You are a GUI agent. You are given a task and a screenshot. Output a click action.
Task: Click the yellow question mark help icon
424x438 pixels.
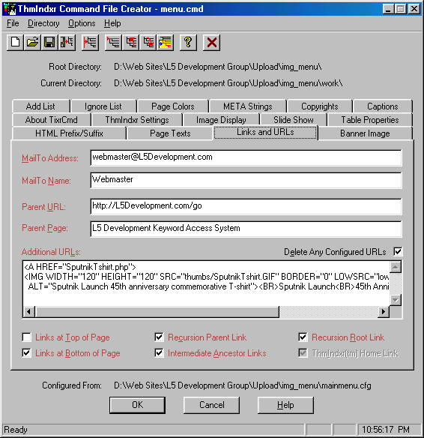pos(188,43)
